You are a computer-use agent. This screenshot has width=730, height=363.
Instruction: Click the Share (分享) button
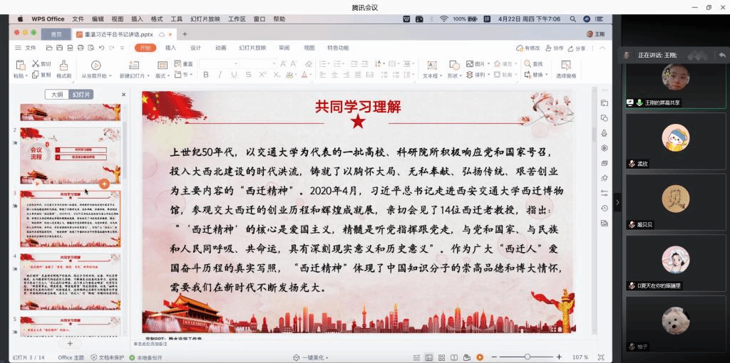click(577, 48)
